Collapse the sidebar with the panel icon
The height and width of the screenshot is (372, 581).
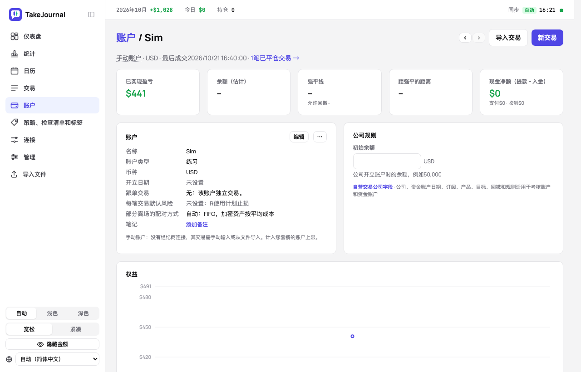[91, 15]
